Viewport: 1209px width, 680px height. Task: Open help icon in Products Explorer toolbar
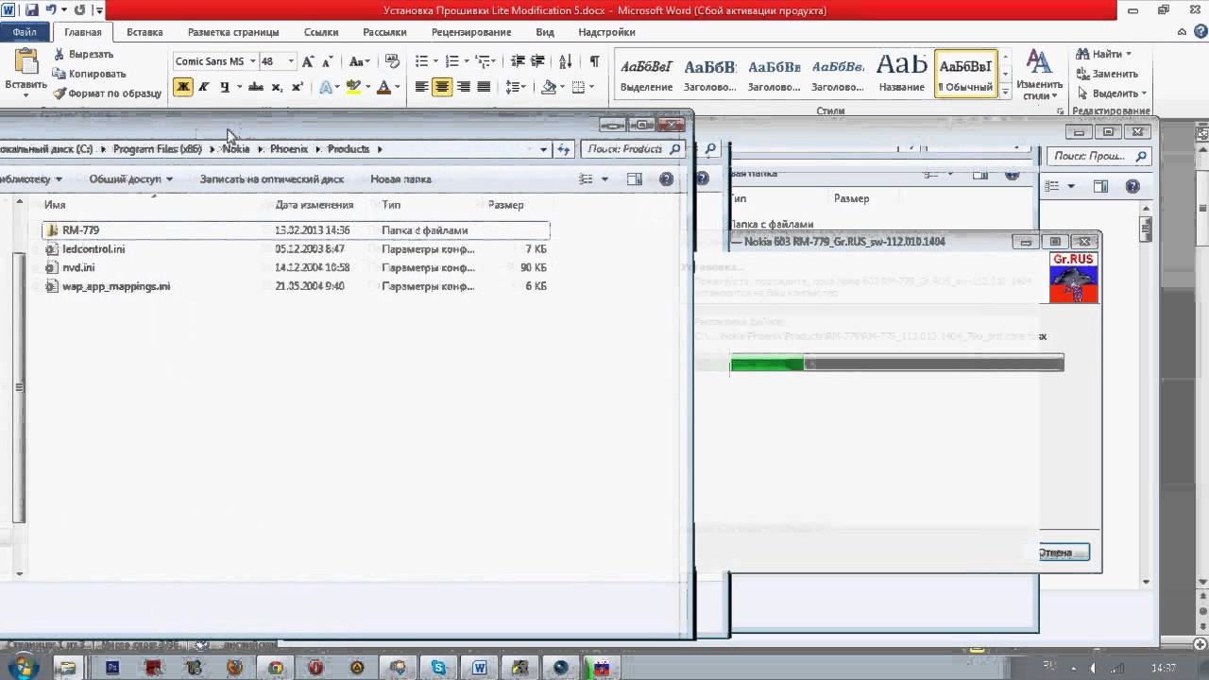(666, 178)
